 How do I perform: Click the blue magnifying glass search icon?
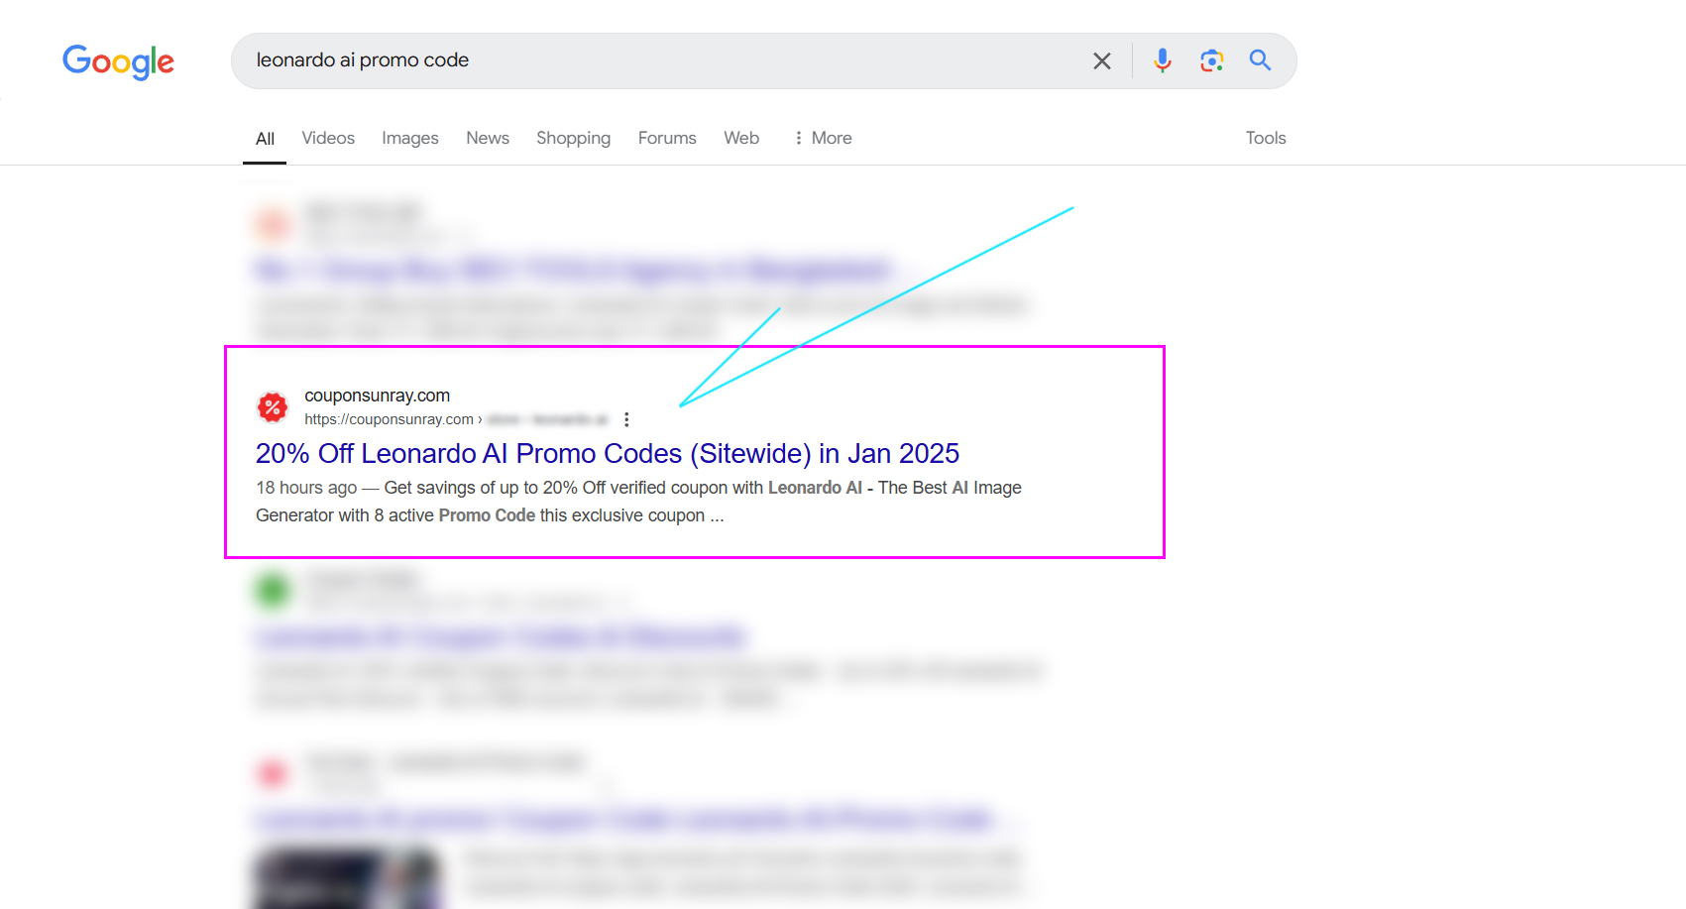1260,60
